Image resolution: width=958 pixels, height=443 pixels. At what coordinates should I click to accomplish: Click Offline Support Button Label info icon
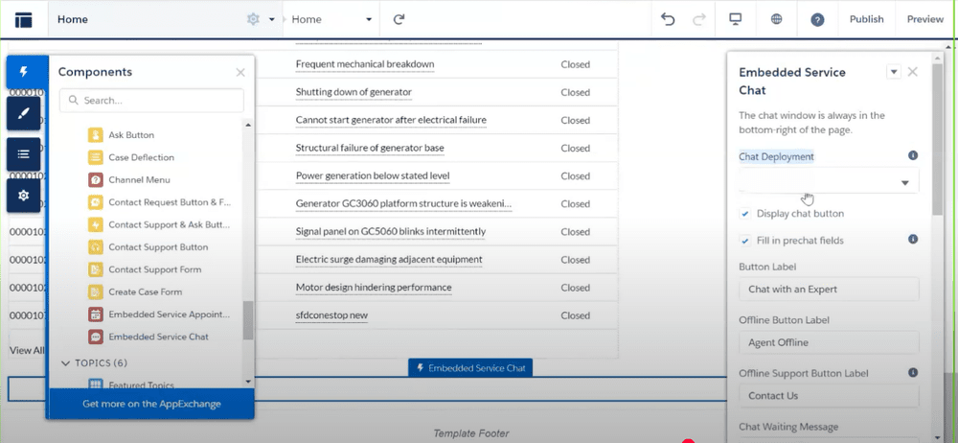pyautogui.click(x=913, y=372)
